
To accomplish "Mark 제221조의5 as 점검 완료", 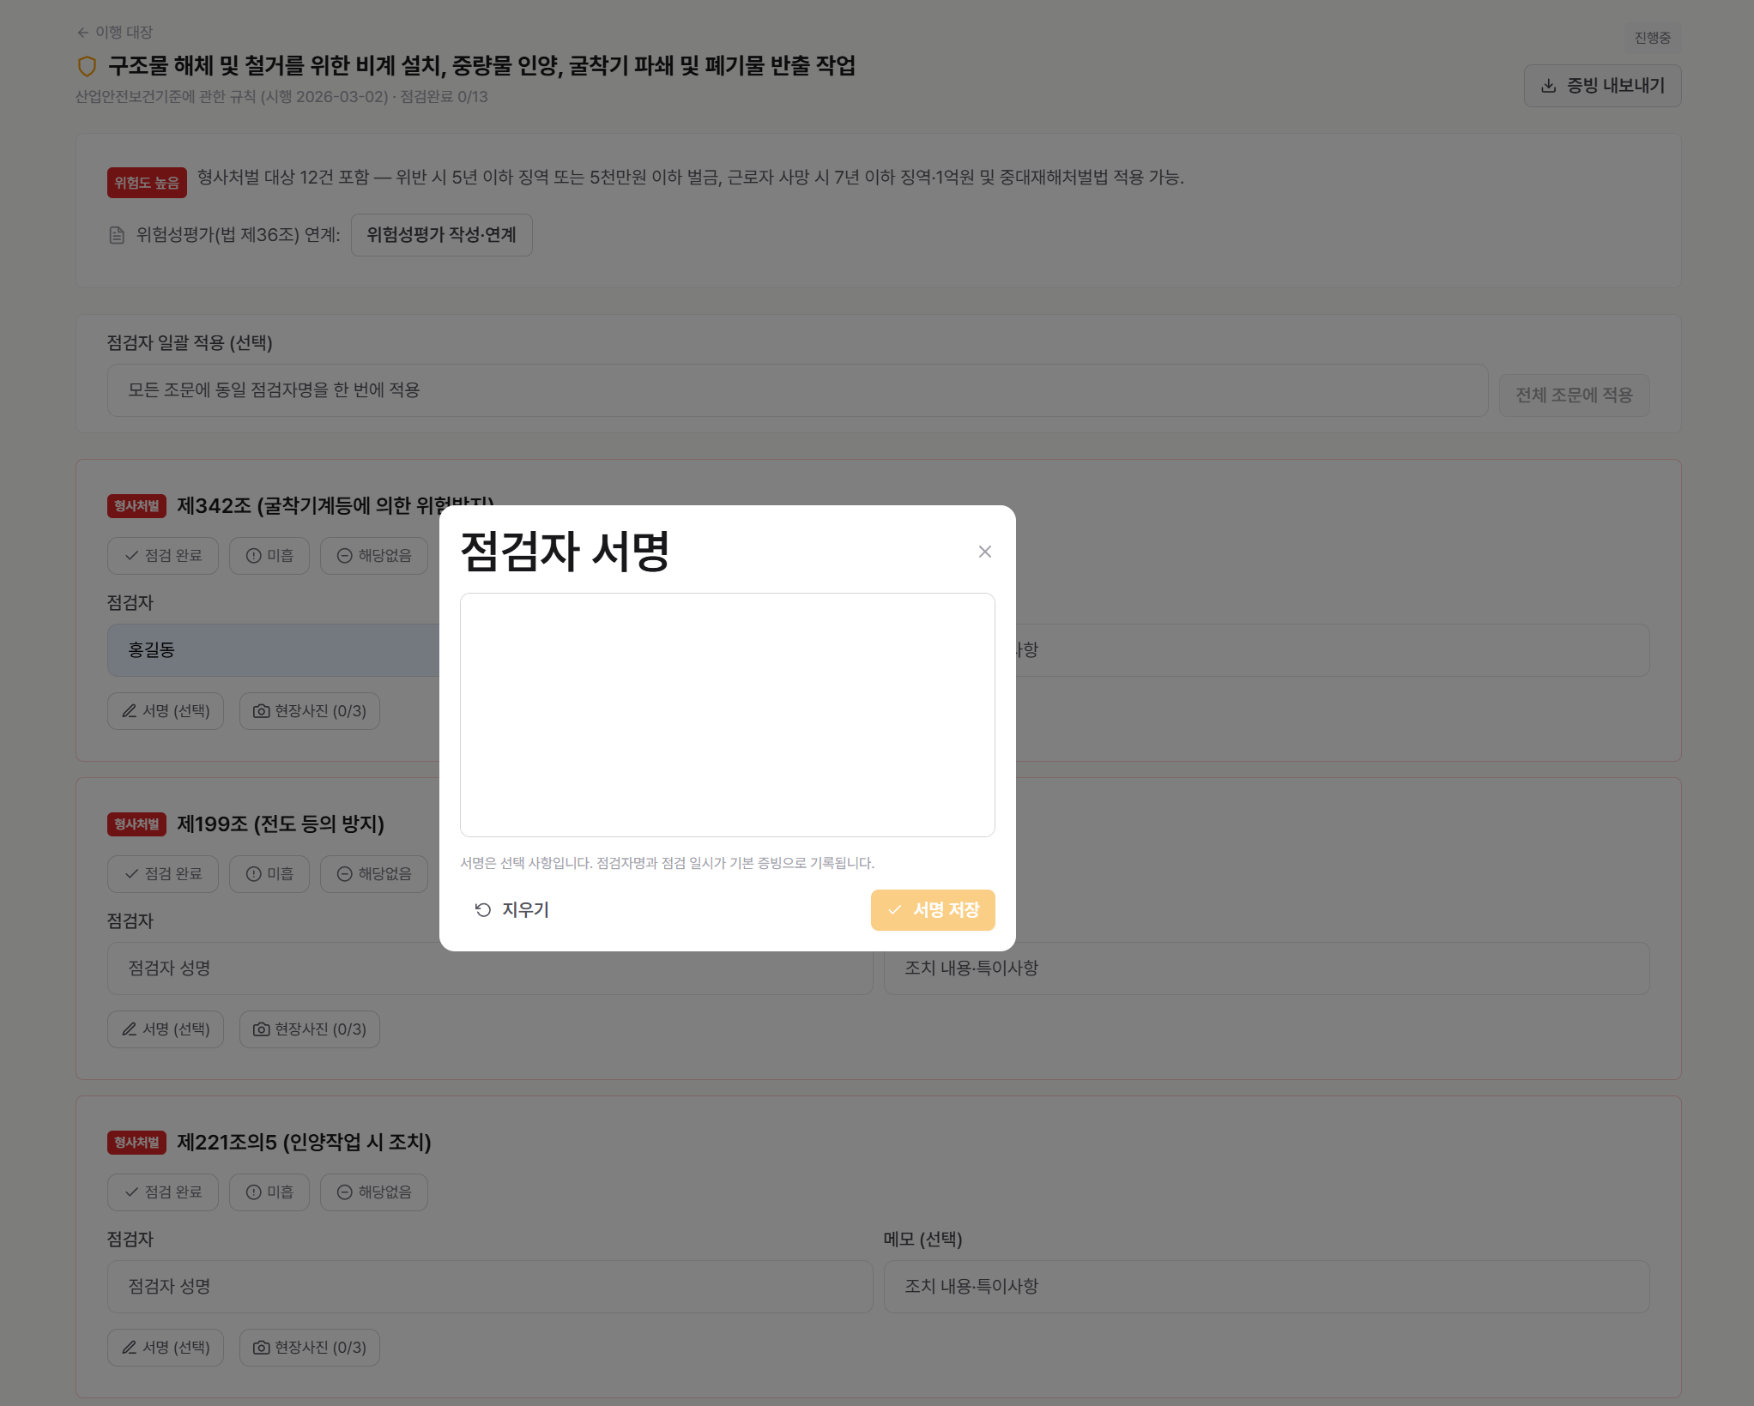I will (x=163, y=1192).
